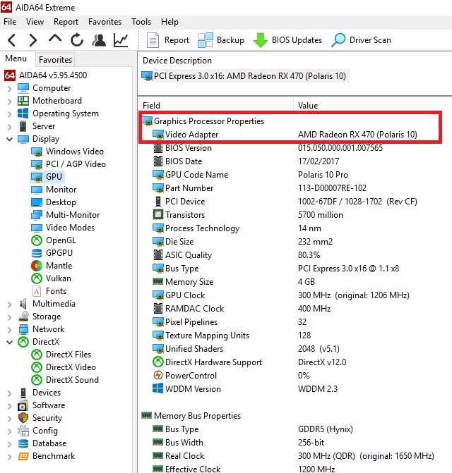Expand the Operating System node
Screen dimensions: 452x473
10,113
